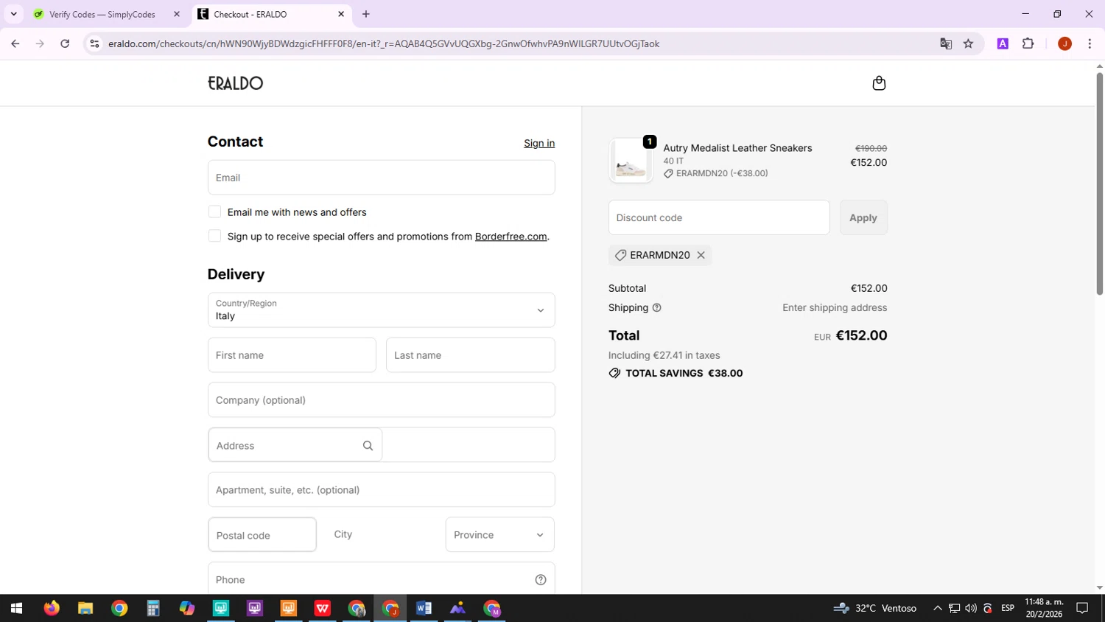1105x622 pixels.
Task: Check the Borderfree special offers signup box
Action: pyautogui.click(x=214, y=236)
